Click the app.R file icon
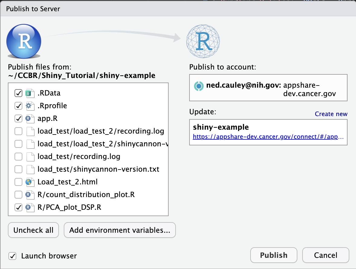Screen dimensions: 356x269 [29, 119]
